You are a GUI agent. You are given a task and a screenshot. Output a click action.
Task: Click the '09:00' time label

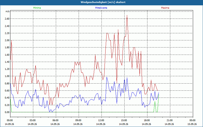[78, 120]
